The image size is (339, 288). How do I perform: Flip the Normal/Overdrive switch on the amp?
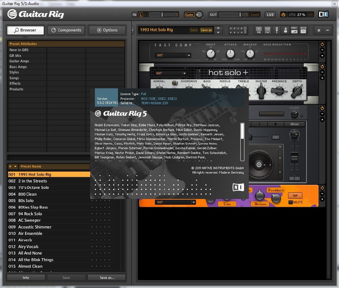[x=175, y=83]
